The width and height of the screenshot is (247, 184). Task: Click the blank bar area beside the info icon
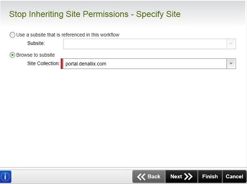coord(72,177)
